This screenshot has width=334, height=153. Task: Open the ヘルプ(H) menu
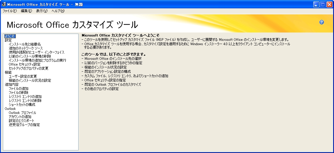pyautogui.click(x=58, y=11)
